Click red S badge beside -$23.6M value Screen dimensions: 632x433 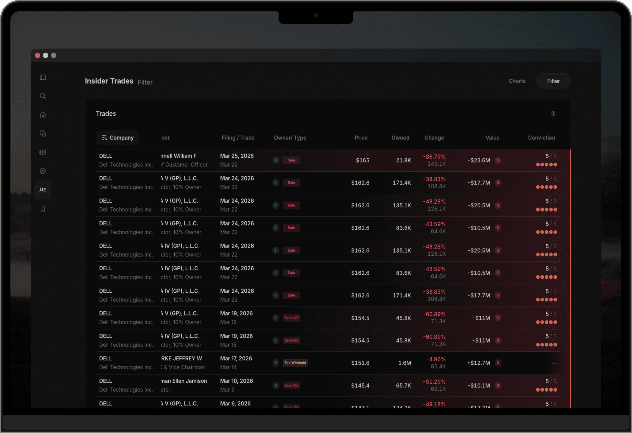[x=498, y=160]
